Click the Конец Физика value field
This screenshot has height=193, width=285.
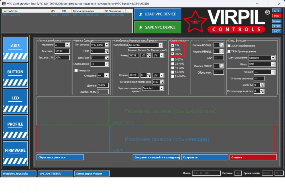point(134,55)
